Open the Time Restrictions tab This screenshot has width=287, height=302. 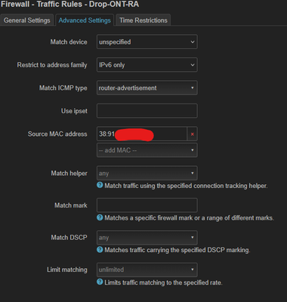click(x=143, y=20)
